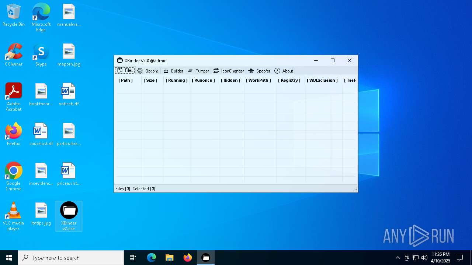
Task: Select the Firefox desktop shortcut
Action: (x=14, y=135)
